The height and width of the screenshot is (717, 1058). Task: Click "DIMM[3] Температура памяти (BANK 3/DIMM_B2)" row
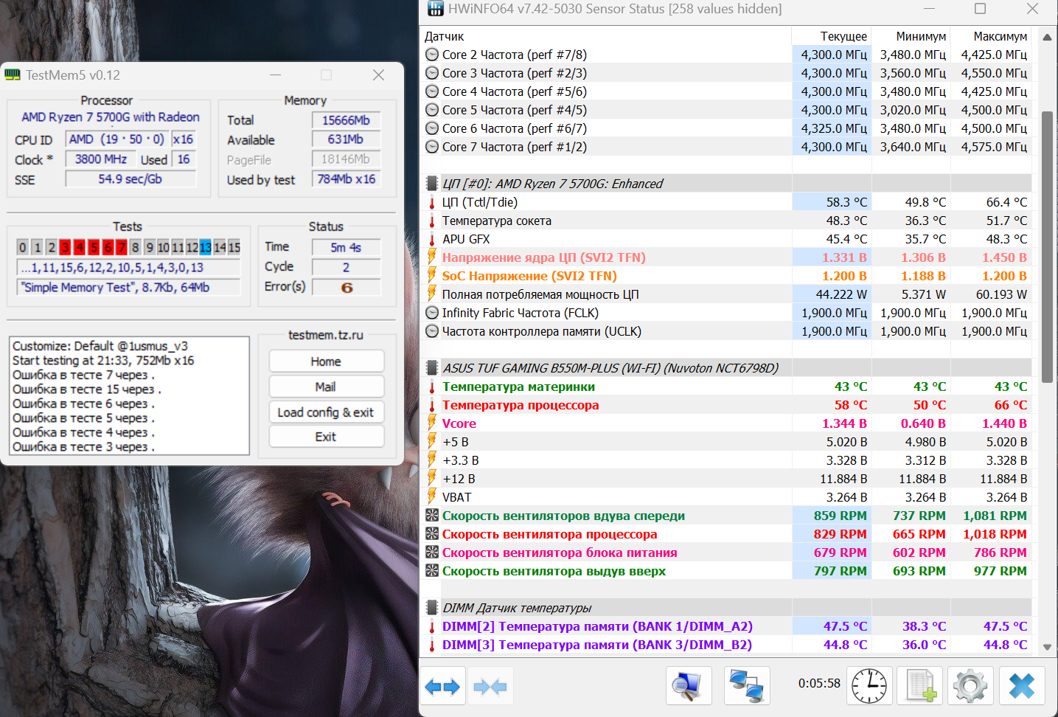tap(726, 645)
